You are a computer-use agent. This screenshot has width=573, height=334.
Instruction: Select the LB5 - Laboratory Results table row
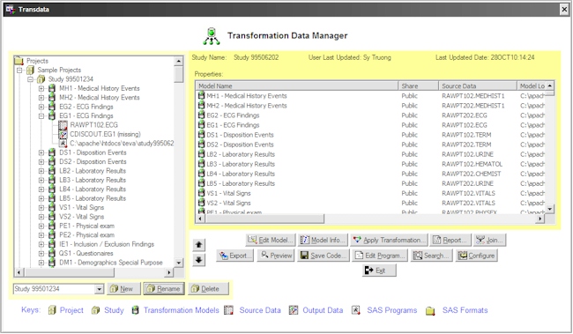click(x=371, y=183)
